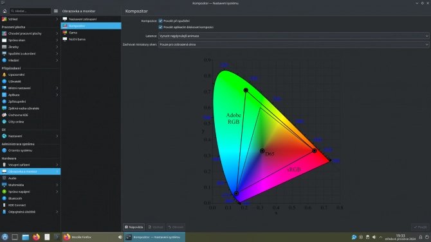Open the hamburger menu beside the search field
The image size is (431, 242).
coord(56,11)
